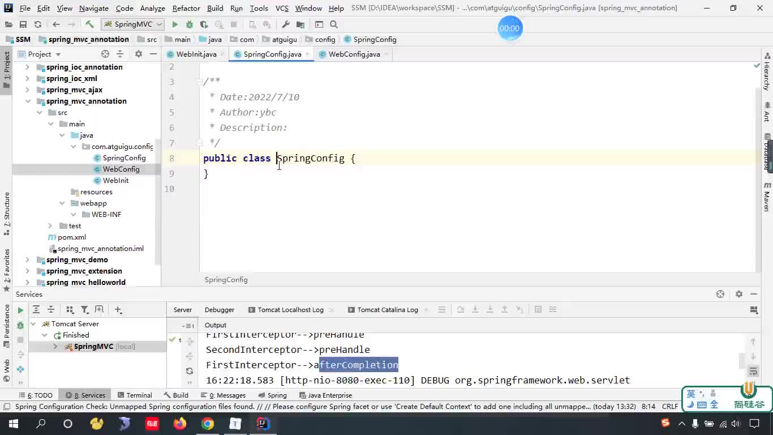
Task: Open the Build tool window button
Action: (176, 395)
